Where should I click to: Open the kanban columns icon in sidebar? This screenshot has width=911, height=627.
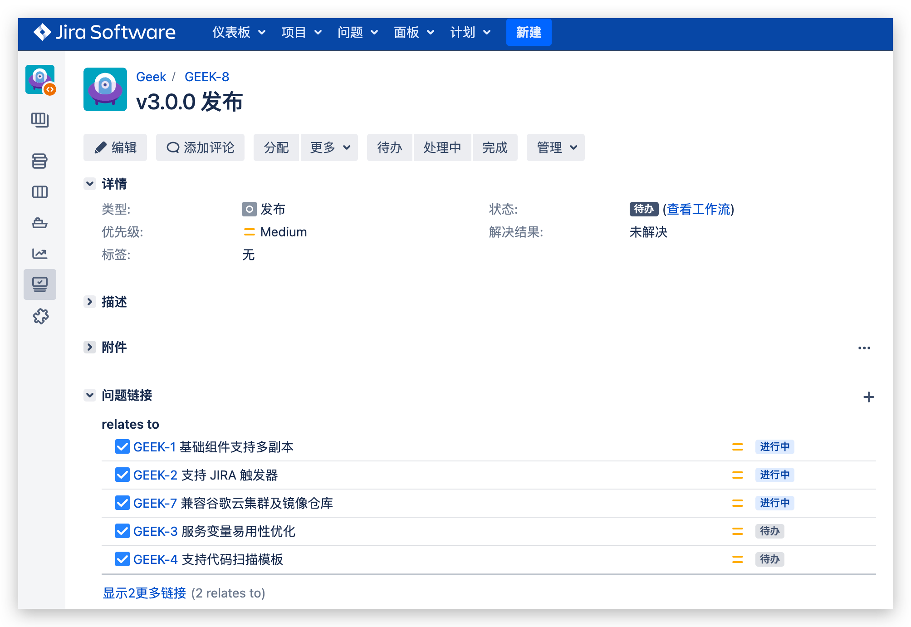[x=40, y=192]
